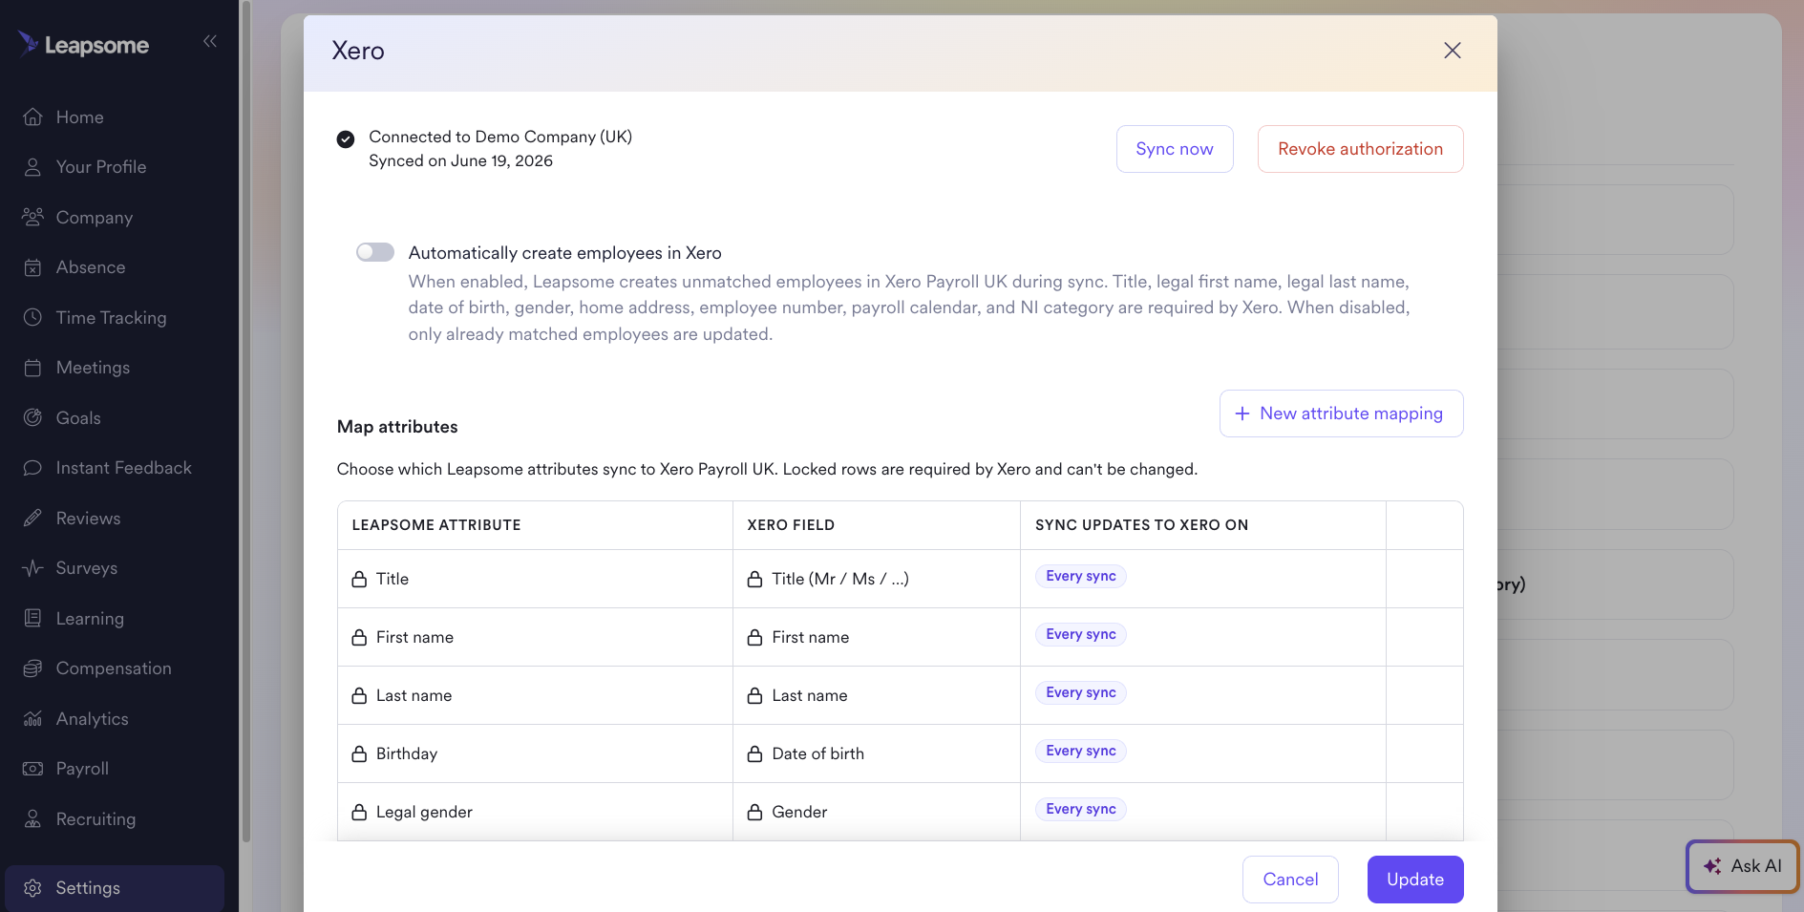Click the lock icon beside Title attribute
Screen dimensions: 1804x912
click(x=359, y=579)
